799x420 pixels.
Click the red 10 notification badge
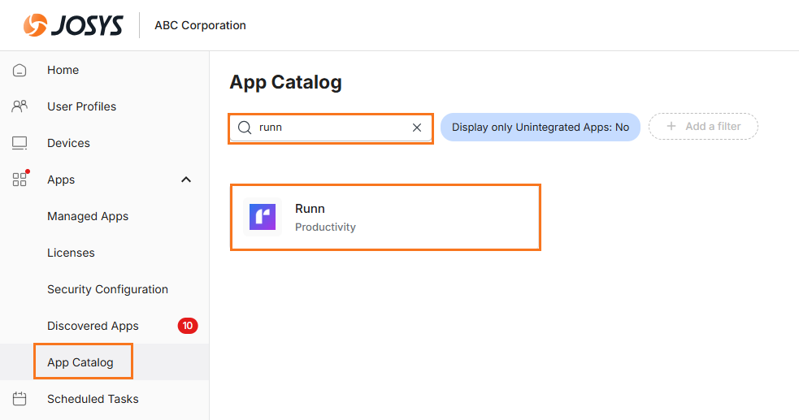(x=188, y=325)
